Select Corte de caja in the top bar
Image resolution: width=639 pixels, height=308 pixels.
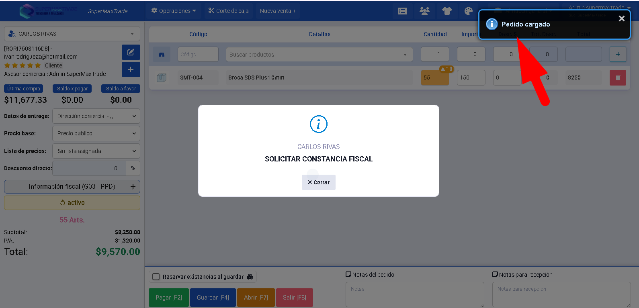tap(228, 11)
